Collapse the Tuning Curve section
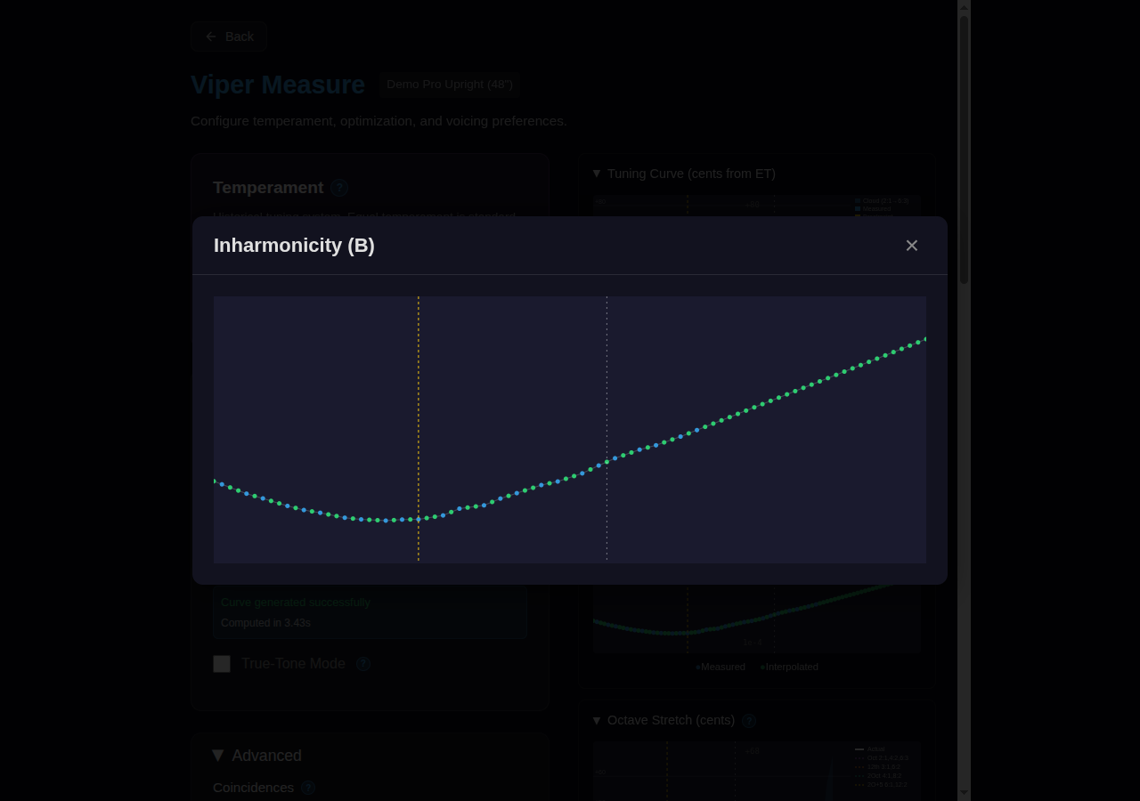This screenshot has height=801, width=1140. click(x=597, y=174)
